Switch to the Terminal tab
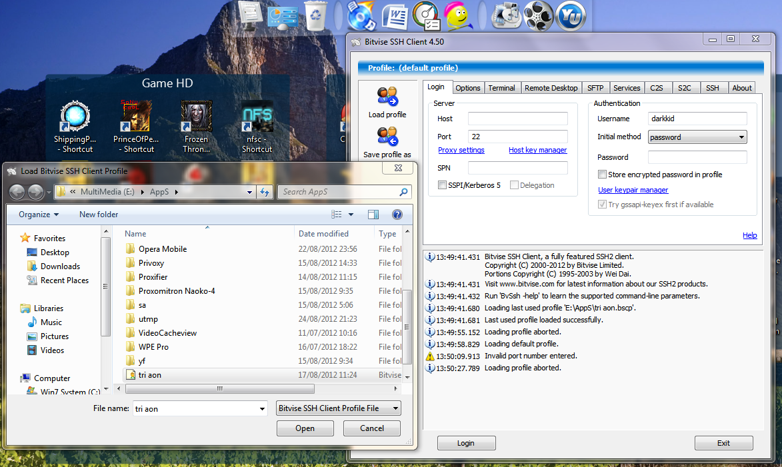782x467 pixels. pos(501,88)
